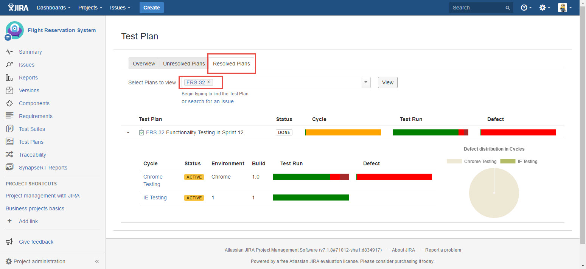586x269 pixels.
Task: Expand the Dashboards menu
Action: pos(53,8)
